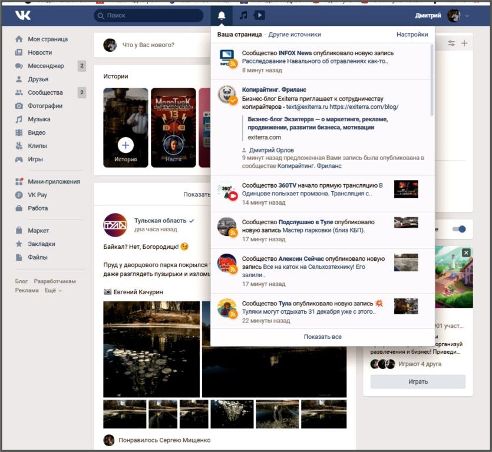Open the Блог footer link

(21, 281)
